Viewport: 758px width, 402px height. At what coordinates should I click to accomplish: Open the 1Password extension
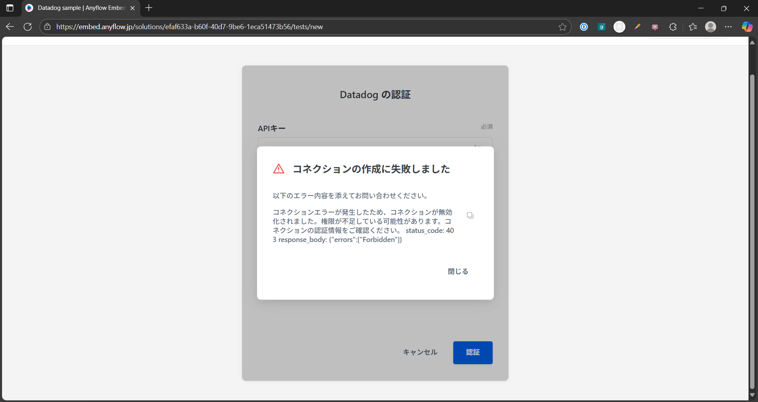tap(584, 27)
